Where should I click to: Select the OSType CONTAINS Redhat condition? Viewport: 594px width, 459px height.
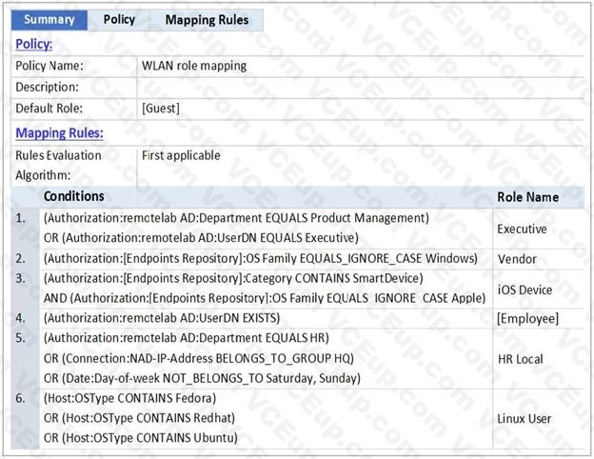pos(139,418)
